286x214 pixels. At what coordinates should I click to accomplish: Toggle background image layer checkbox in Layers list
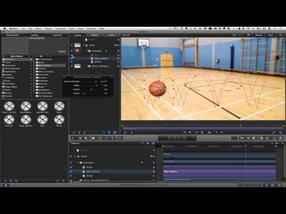[71, 66]
